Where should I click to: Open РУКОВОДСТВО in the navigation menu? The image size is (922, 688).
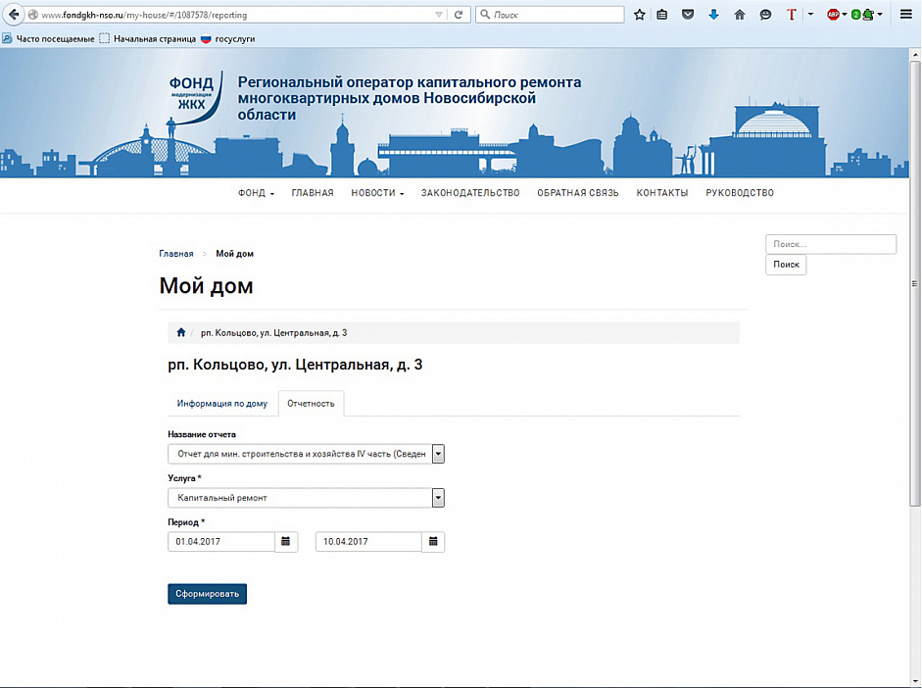(740, 193)
